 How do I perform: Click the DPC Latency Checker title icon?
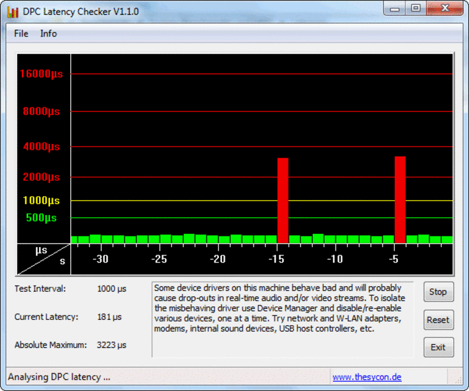13,12
